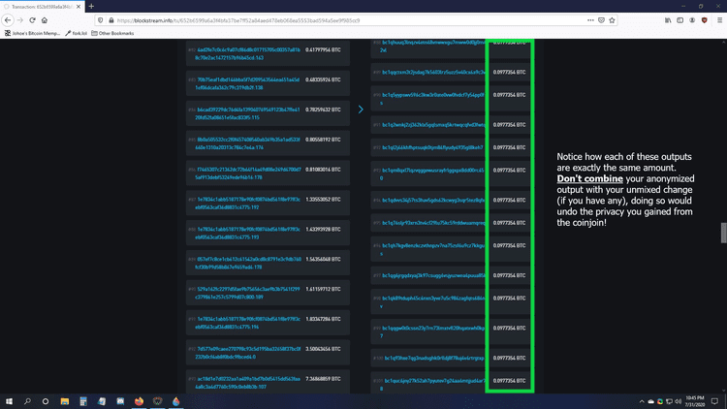This screenshot has width=727, height=409.
Task: Bookmark this page with the star icon
Action: (612, 20)
